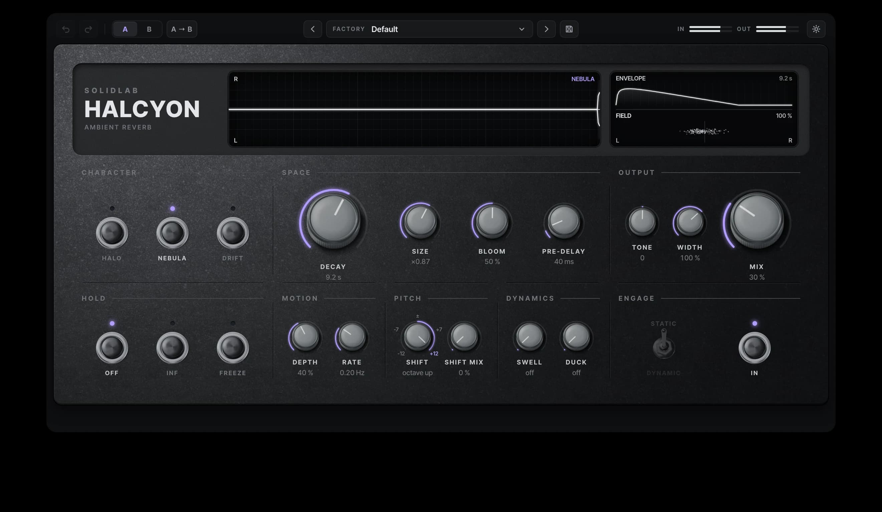The width and height of the screenshot is (882, 512).
Task: Flip the STATIC/DYNAMIC toggle switch
Action: [x=664, y=344]
